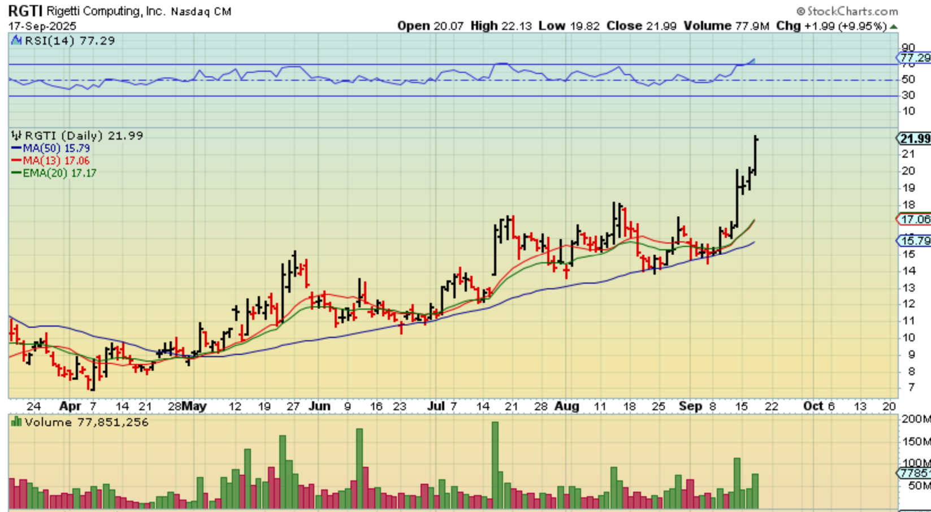Image resolution: width=931 pixels, height=512 pixels.
Task: Click the RSI(14) 77.29 legend text
Action: point(69,41)
